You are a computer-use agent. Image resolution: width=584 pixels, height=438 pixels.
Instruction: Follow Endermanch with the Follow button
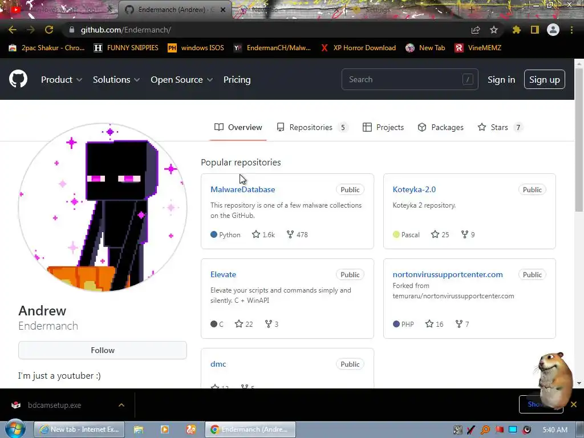(x=103, y=350)
